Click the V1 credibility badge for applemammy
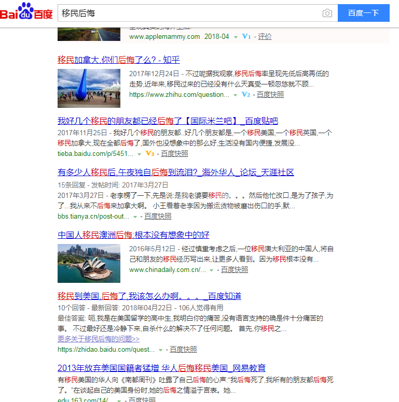The width and height of the screenshot is (399, 402). [246, 37]
